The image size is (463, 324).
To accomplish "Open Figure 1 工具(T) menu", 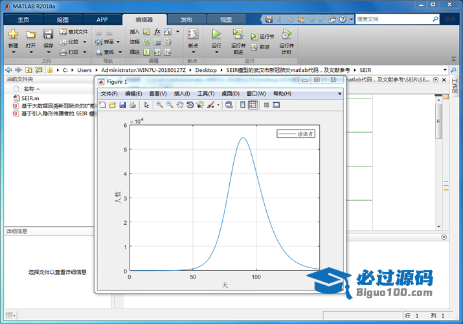I will (206, 93).
